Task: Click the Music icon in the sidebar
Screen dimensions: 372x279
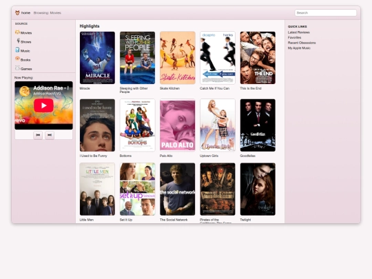Action: point(17,50)
